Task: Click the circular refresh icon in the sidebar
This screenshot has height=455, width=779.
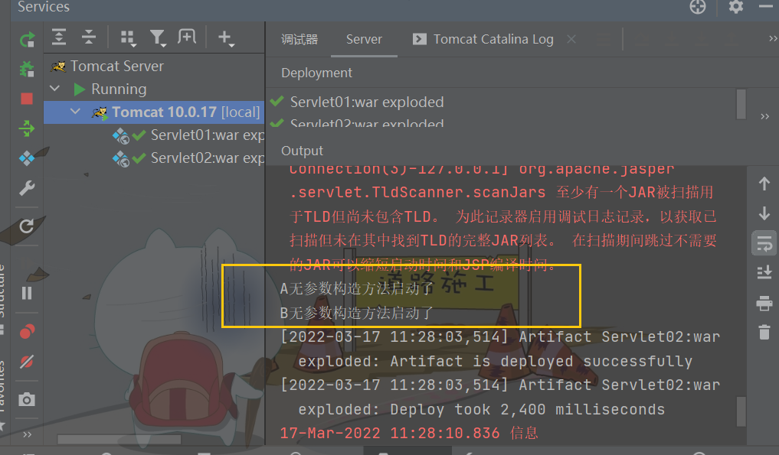Action: click(27, 226)
